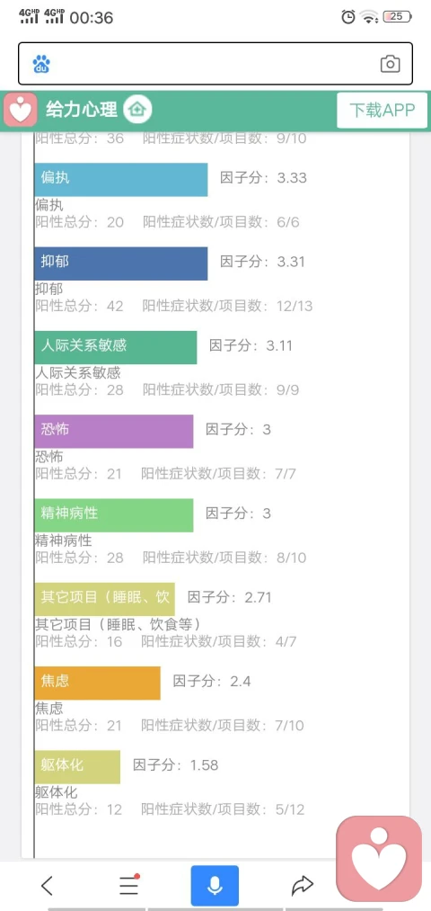431x911 pixels.
Task: Tap the 其它项目 sleep and diet bar
Action: coord(104,599)
